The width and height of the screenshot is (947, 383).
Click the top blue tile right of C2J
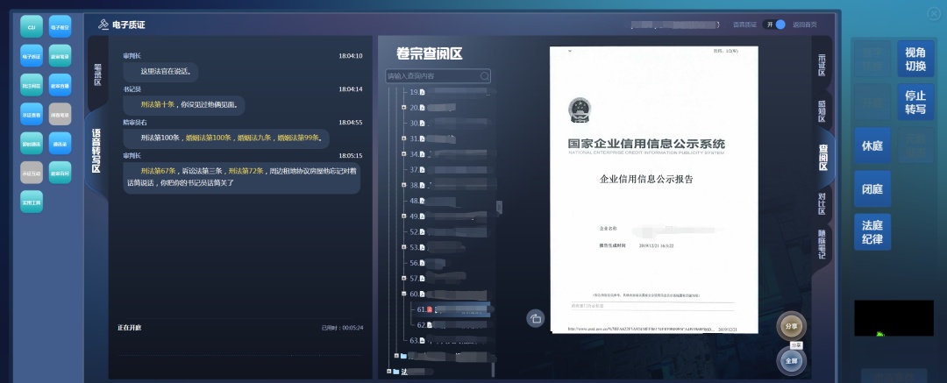coord(60,26)
